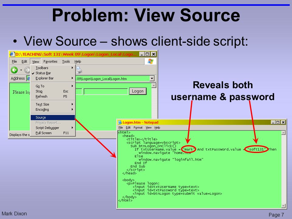Click Notepad's scrollbar up arrow
This screenshot has width=292, height=219.
pyautogui.click(x=283, y=133)
